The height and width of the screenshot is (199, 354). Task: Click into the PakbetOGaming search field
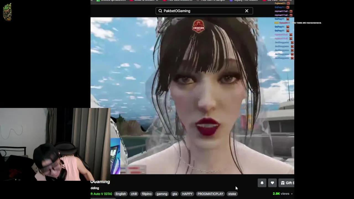point(204,11)
